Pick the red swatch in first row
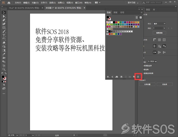 pyautogui.click(x=116, y=22)
